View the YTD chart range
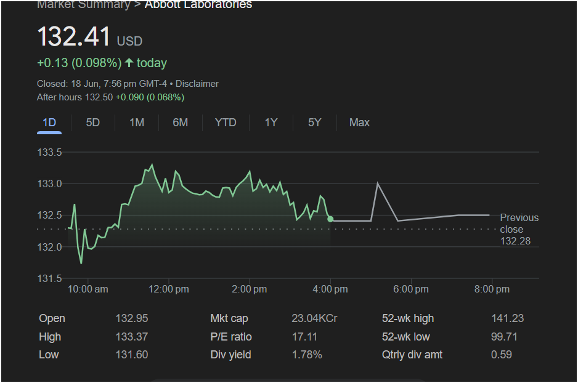Image resolution: width=578 pixels, height=383 pixels. coord(226,123)
